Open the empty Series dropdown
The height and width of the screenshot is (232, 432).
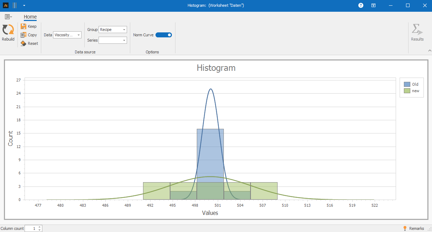point(112,40)
